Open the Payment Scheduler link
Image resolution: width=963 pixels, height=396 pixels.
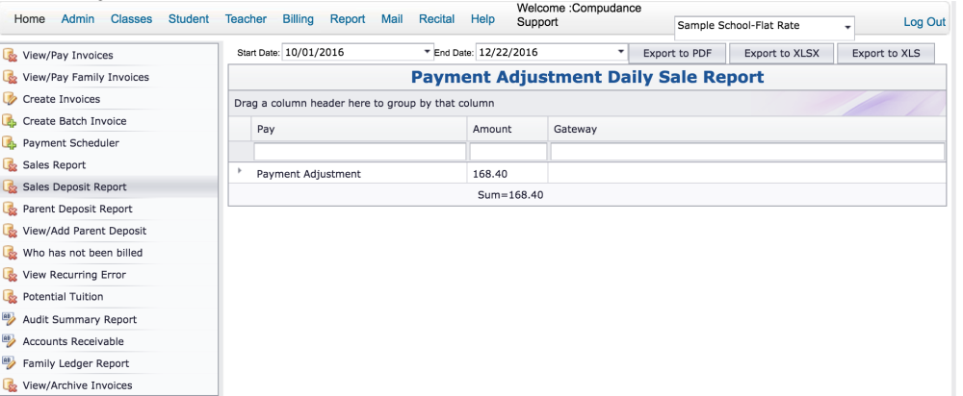pyautogui.click(x=70, y=143)
